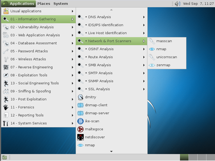Click the dnmap-client eye icon
The width and height of the screenshot is (215, 161).
80,105
